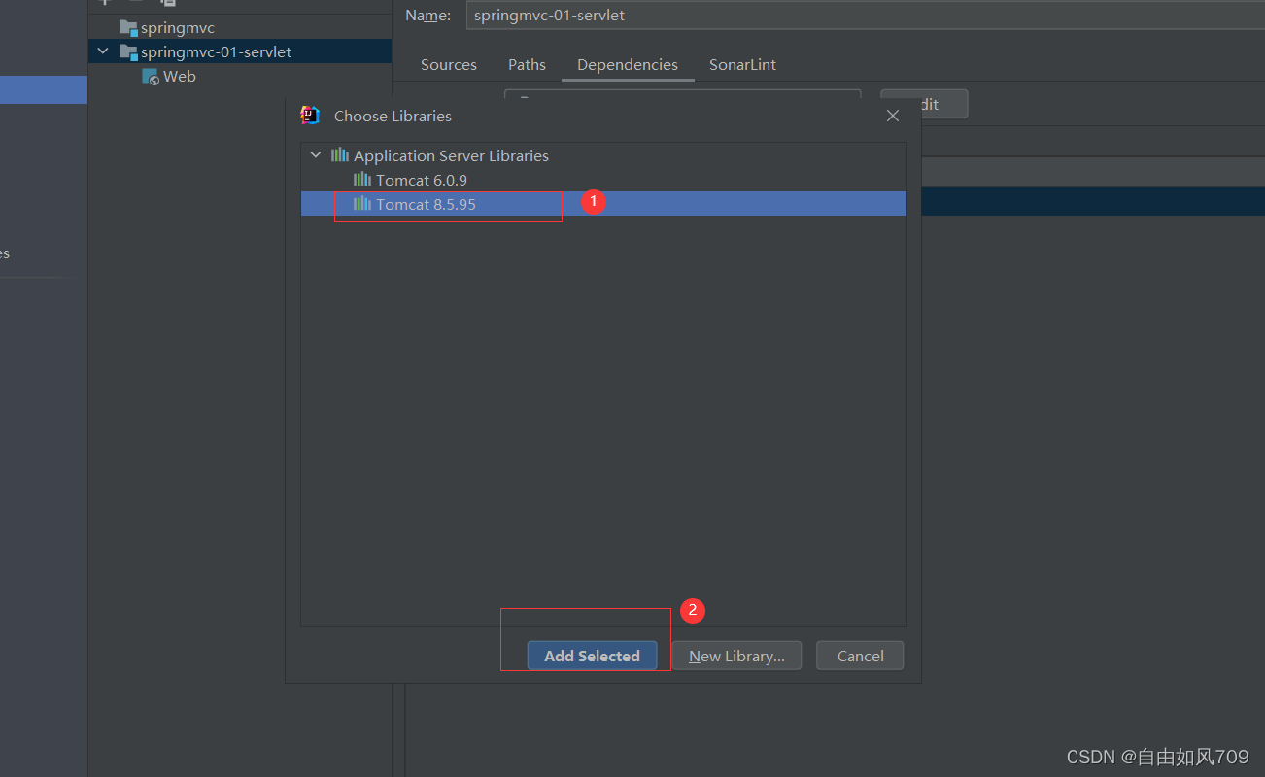Click the Tomcat 6.0.9 library icon
The width and height of the screenshot is (1265, 777).
click(362, 180)
